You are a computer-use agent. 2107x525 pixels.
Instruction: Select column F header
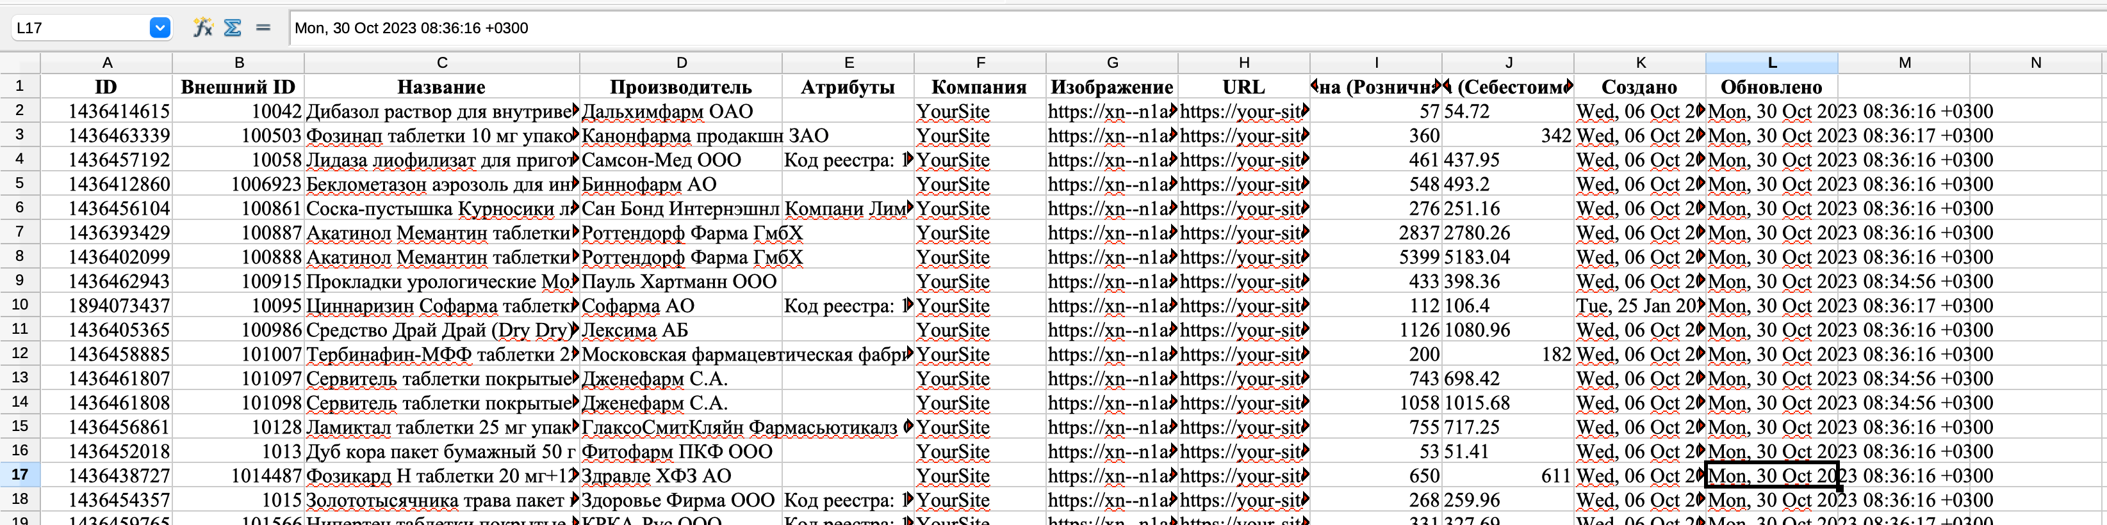coord(980,63)
